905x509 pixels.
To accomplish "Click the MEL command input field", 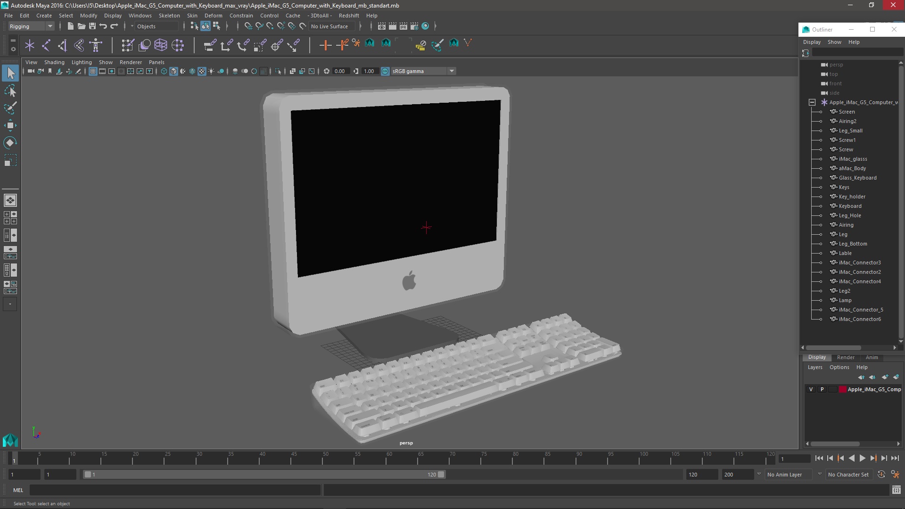I will point(175,490).
